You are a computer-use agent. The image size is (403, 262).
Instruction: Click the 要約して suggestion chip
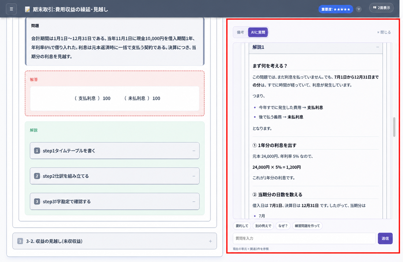242,226
